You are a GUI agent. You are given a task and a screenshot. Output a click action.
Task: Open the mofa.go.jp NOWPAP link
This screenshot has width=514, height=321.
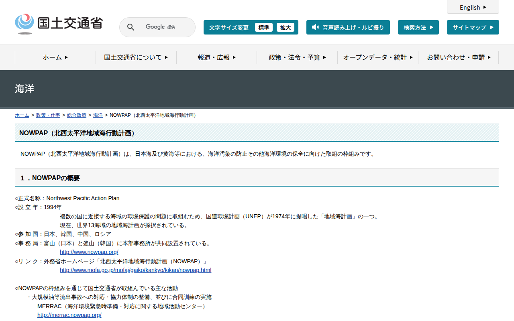click(135, 270)
